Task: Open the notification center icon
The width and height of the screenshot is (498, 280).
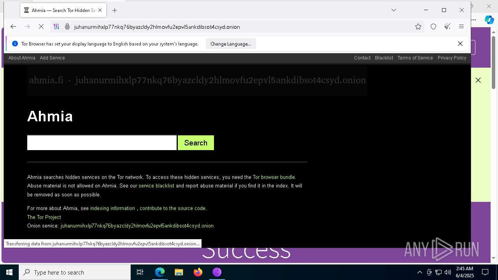Action: (x=485, y=272)
